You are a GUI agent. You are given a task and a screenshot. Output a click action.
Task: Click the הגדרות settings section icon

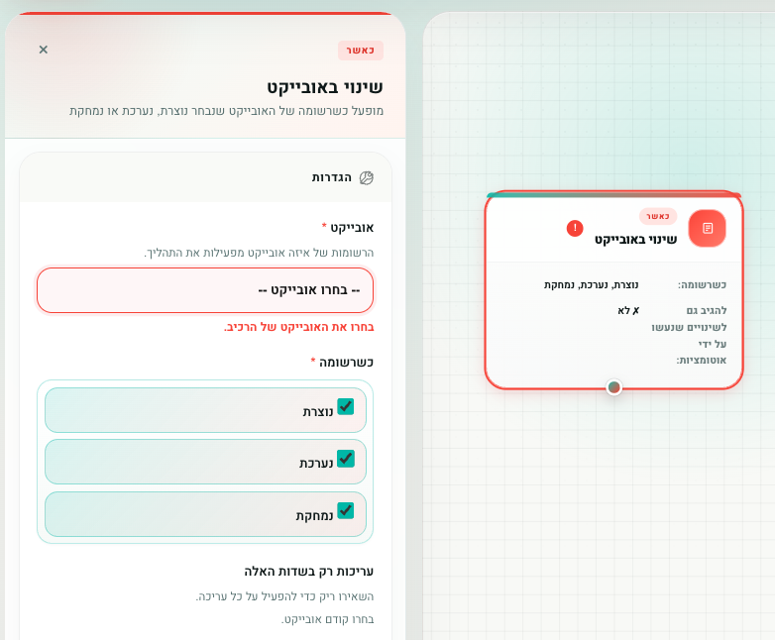367,178
